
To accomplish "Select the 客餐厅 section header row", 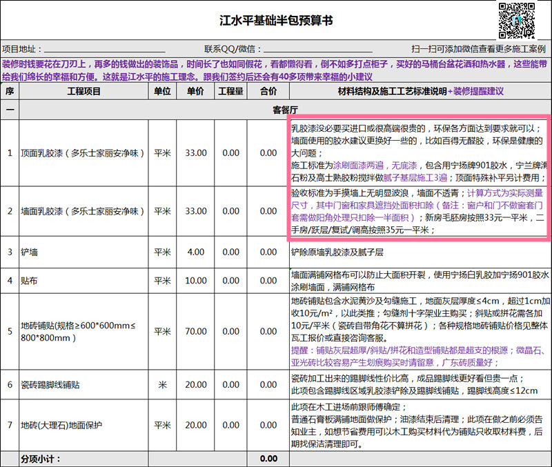I will (x=284, y=110).
